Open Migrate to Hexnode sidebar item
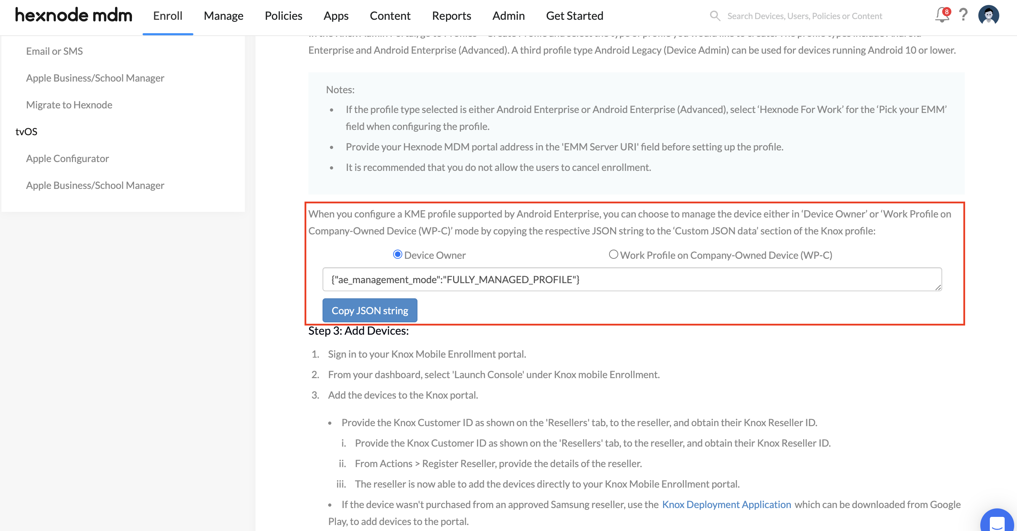 tap(69, 105)
